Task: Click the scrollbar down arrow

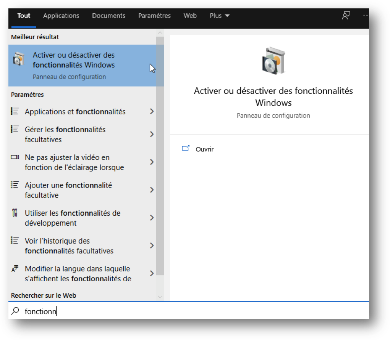Action: click(x=160, y=297)
